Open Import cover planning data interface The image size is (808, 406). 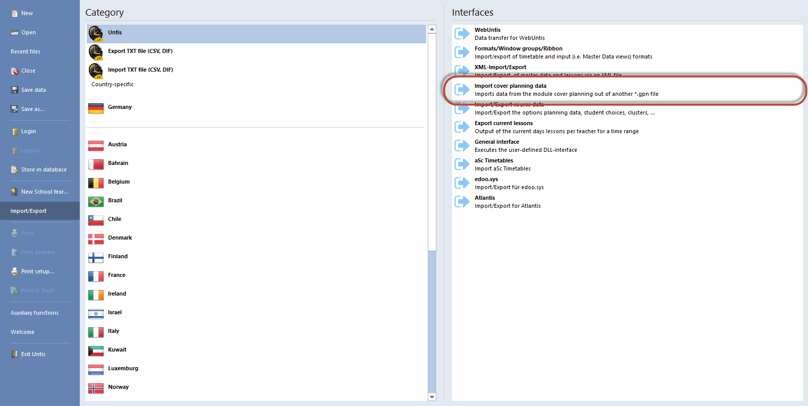coord(627,90)
